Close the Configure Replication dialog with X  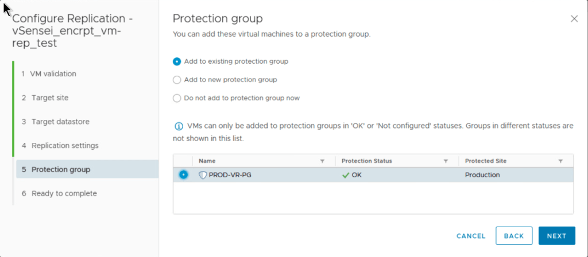click(x=574, y=19)
